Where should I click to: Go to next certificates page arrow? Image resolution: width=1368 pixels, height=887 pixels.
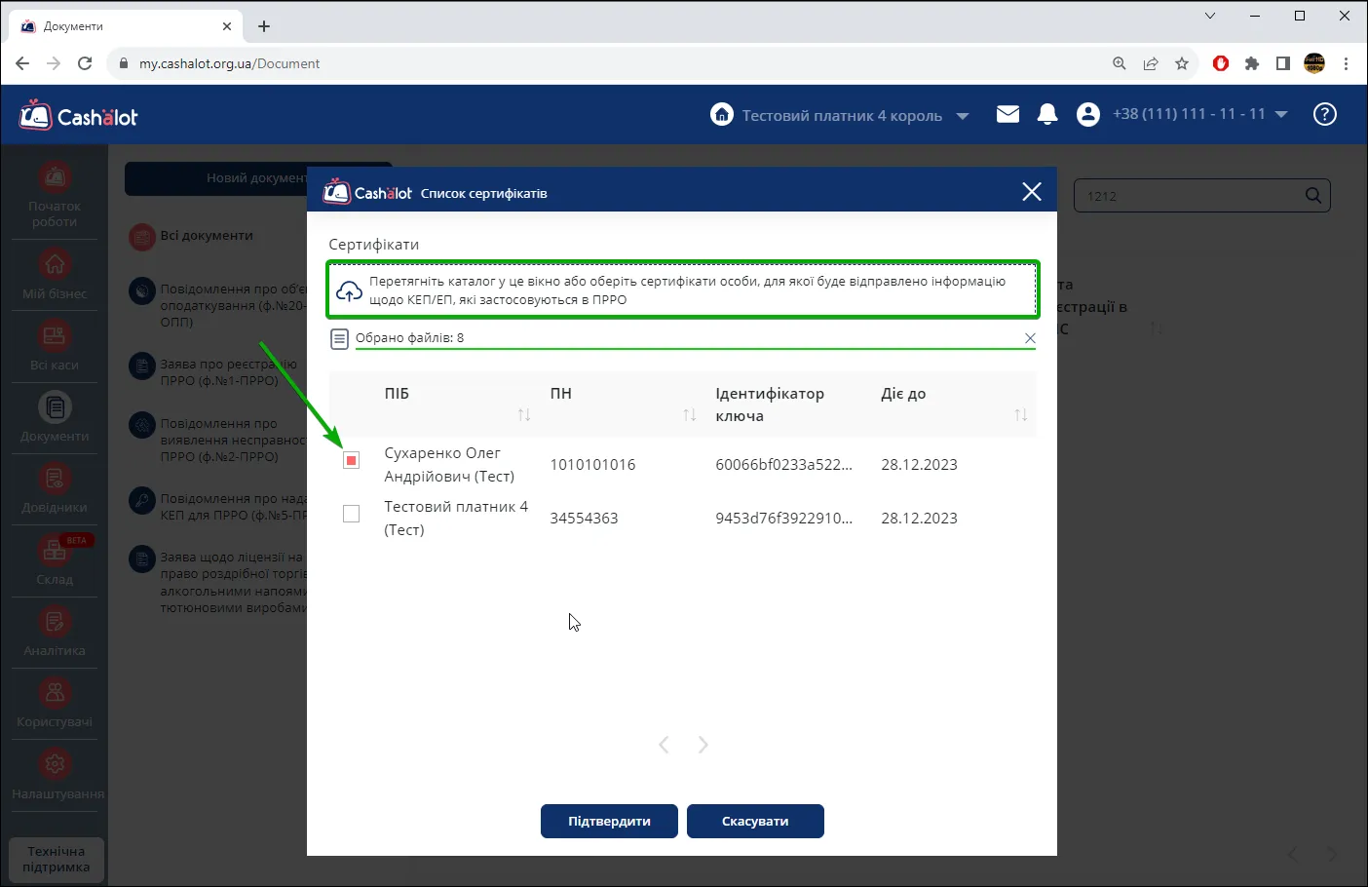point(703,745)
